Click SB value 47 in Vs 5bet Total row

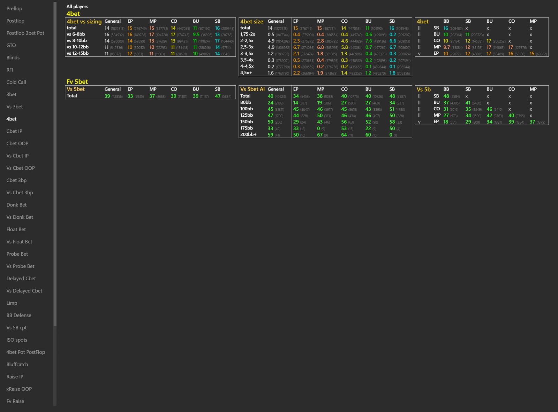click(x=218, y=96)
